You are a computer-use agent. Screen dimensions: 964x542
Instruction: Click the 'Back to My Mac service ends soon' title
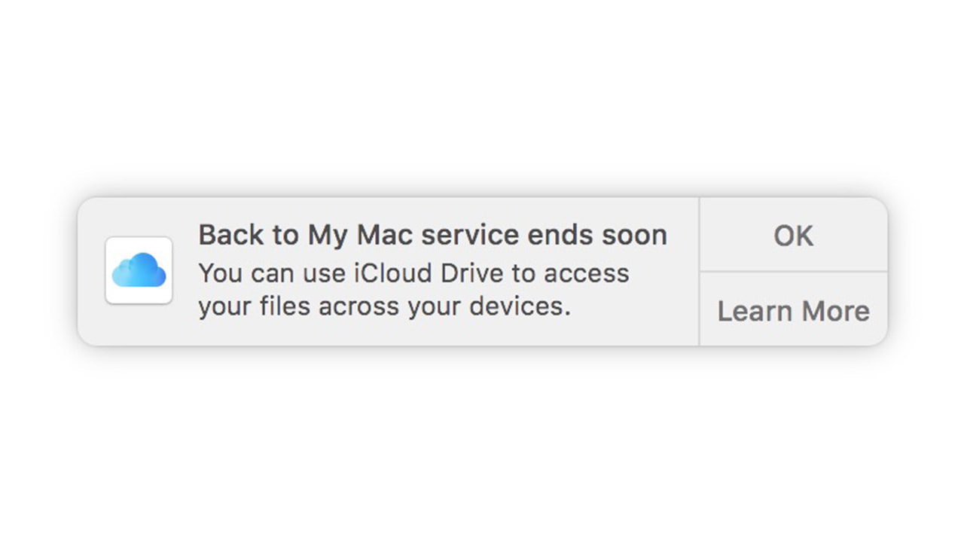click(432, 236)
